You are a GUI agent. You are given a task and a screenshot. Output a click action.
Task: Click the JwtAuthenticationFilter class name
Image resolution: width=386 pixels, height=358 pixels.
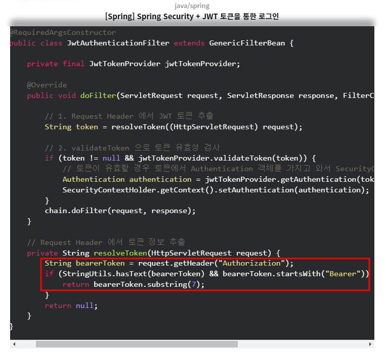tap(118, 43)
